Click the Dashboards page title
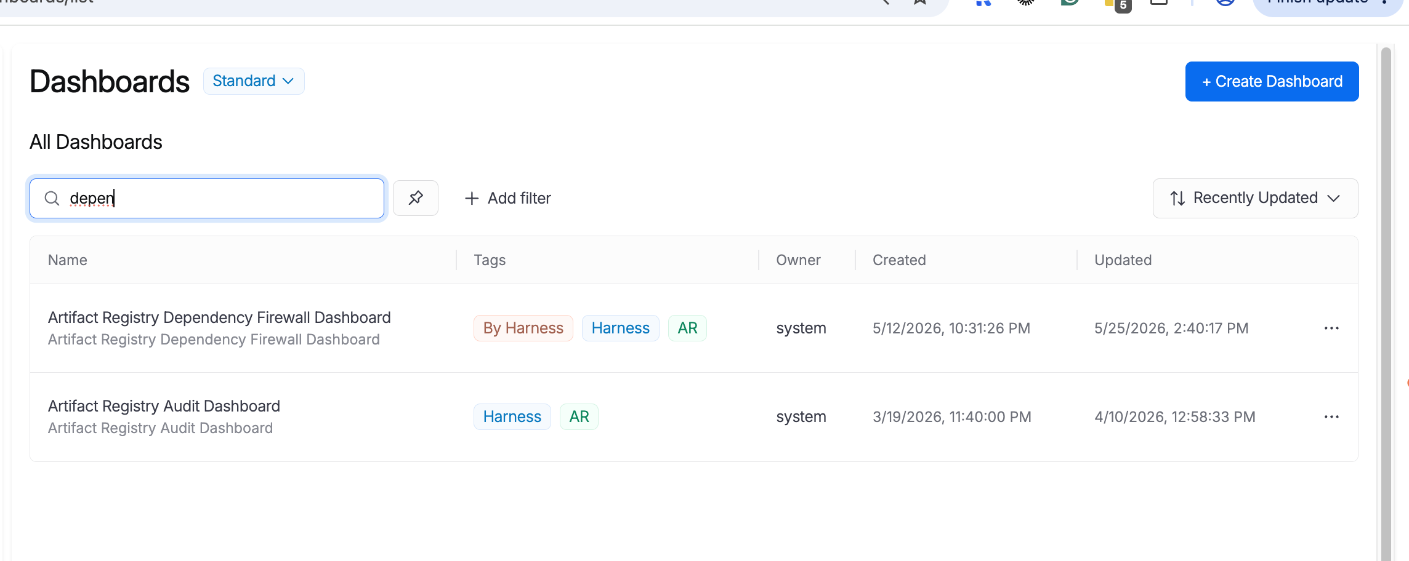1409x561 pixels. (x=110, y=81)
